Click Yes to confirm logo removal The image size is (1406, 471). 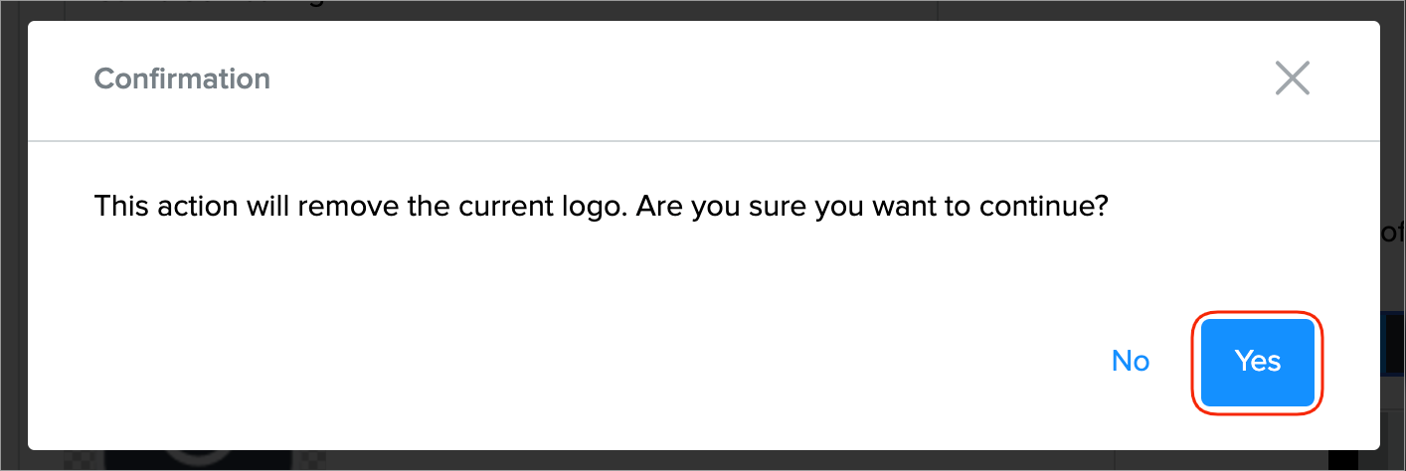(1257, 362)
